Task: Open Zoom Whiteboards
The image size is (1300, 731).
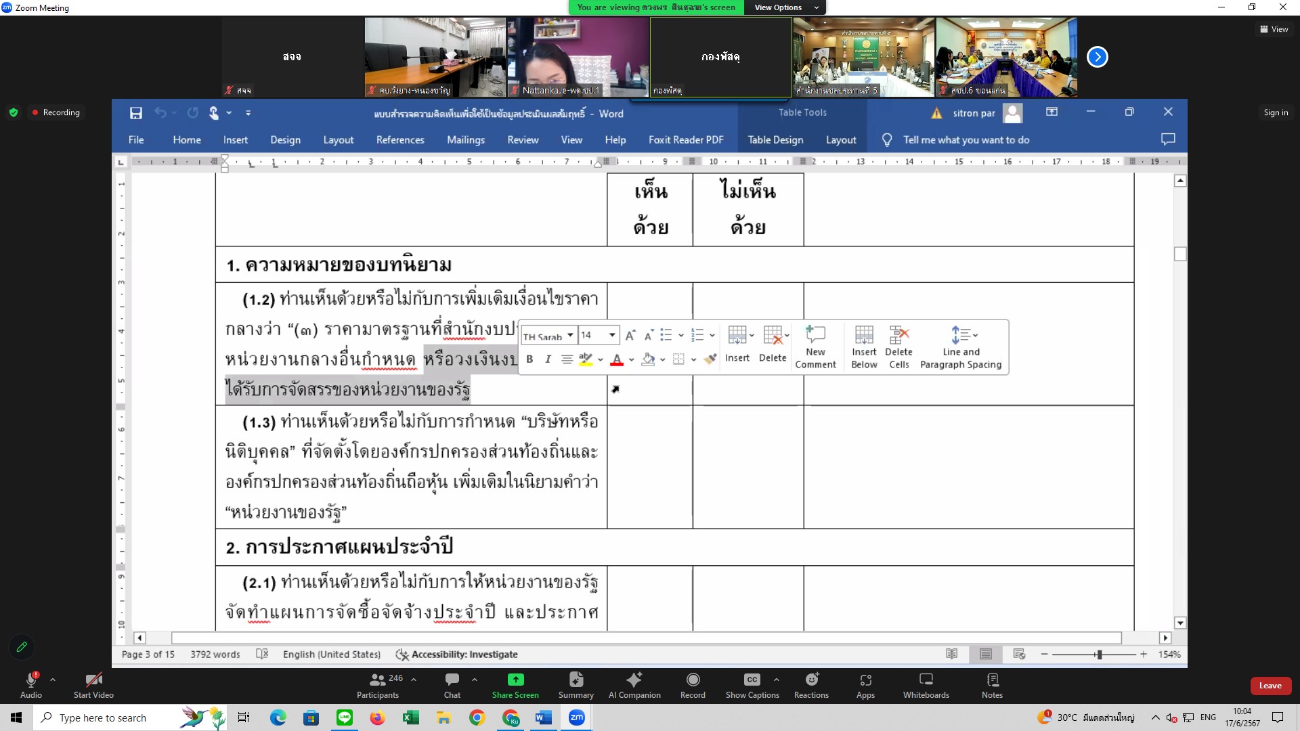Action: tap(926, 685)
